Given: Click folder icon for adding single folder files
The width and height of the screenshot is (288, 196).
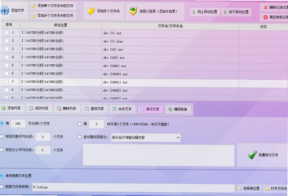Looking at the screenshot, I should 33,6.
